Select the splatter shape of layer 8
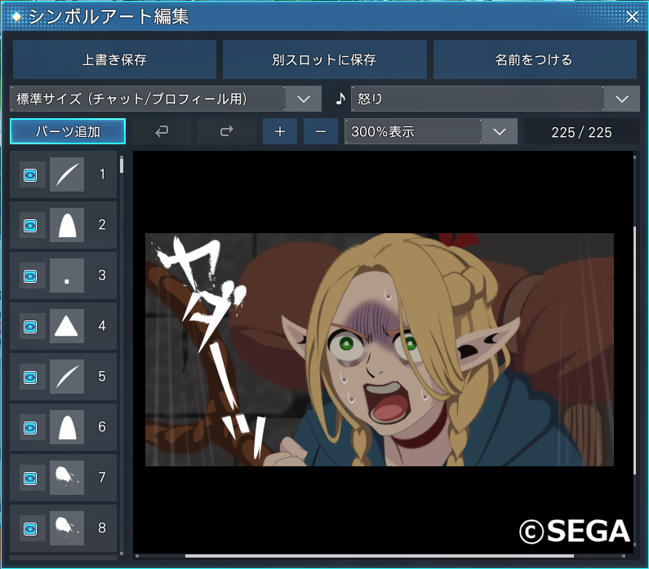 tap(67, 528)
